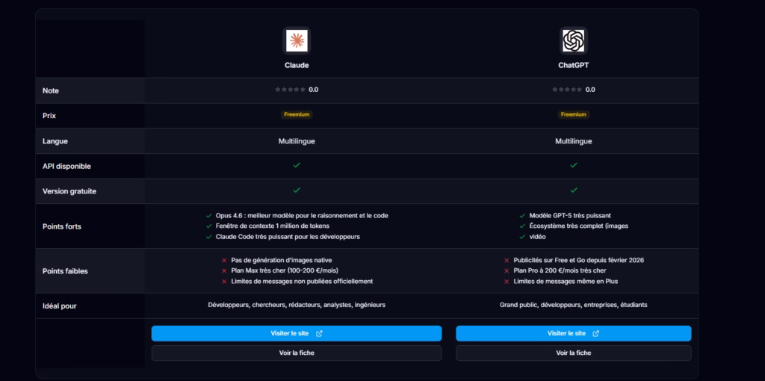The height and width of the screenshot is (381, 765).
Task: Click checkmark beside Modèle GPT-5 très puissant
Action: (522, 216)
